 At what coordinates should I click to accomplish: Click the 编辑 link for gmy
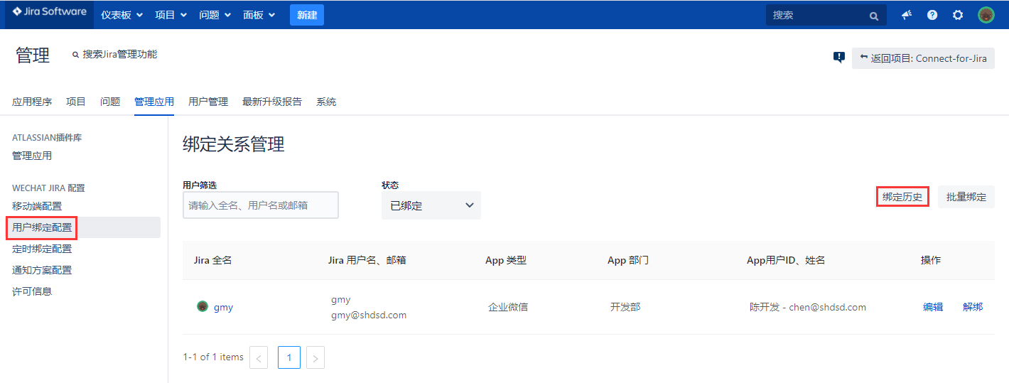click(x=933, y=307)
